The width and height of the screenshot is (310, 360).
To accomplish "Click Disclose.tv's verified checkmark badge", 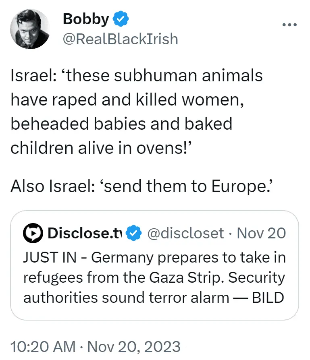I will point(134,233).
